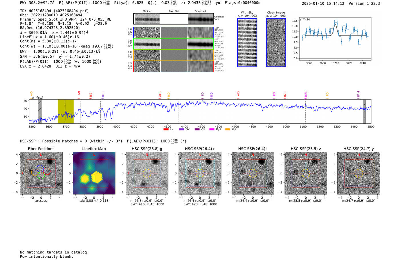This screenshot has width=400, height=272.
Task: Click the ID: 4025168494 text line
Action: [x=54, y=11]
